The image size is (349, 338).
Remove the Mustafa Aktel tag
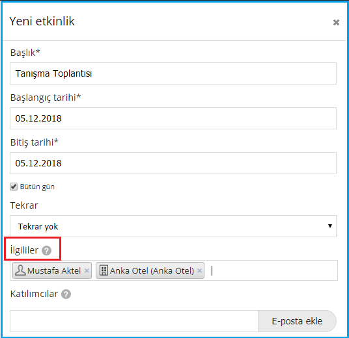87,270
